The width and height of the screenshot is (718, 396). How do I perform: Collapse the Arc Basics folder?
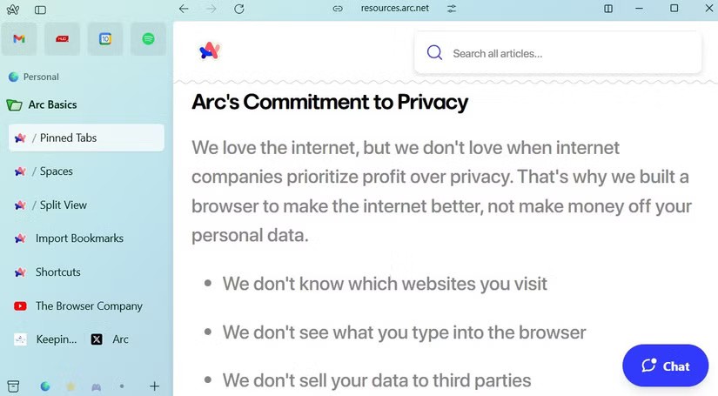tap(15, 105)
